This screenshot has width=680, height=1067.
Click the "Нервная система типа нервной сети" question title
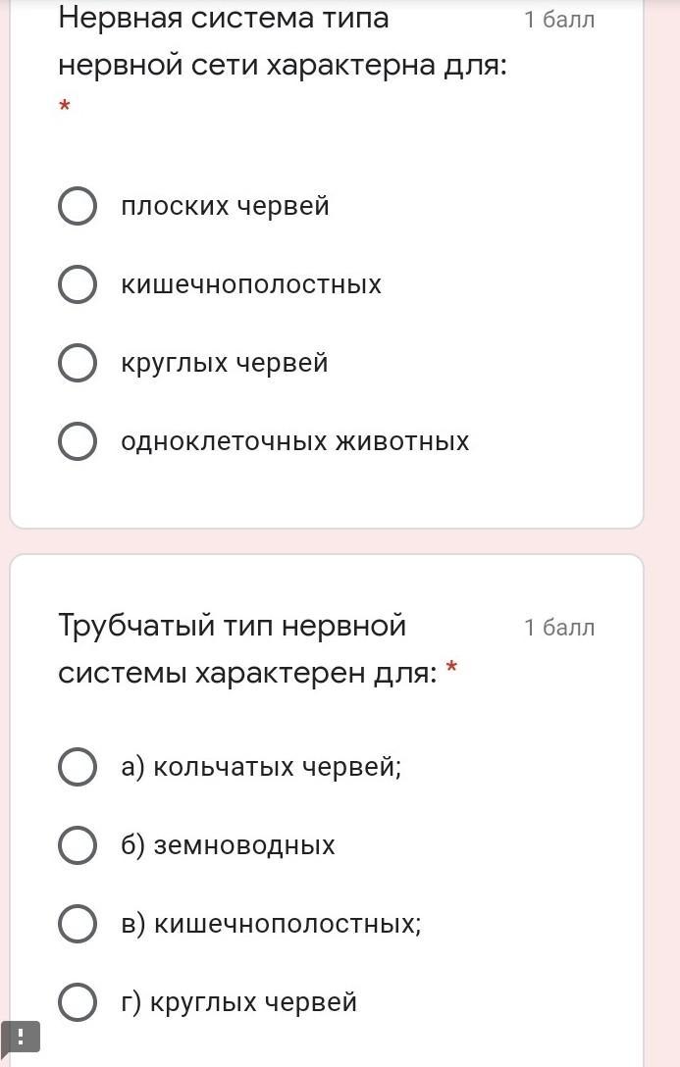point(283,42)
